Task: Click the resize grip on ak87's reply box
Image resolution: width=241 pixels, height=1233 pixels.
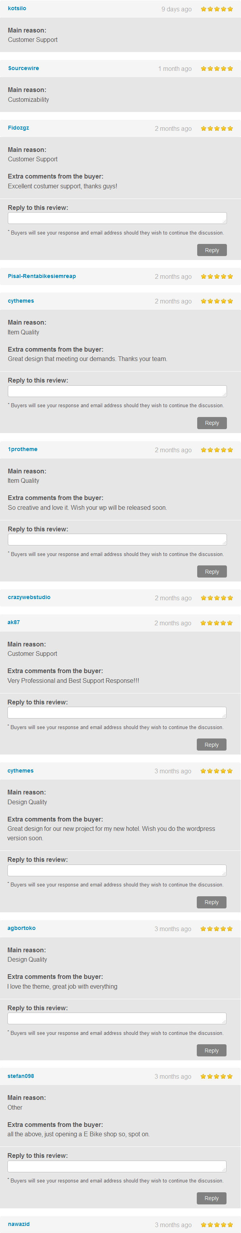Action: 224,716
